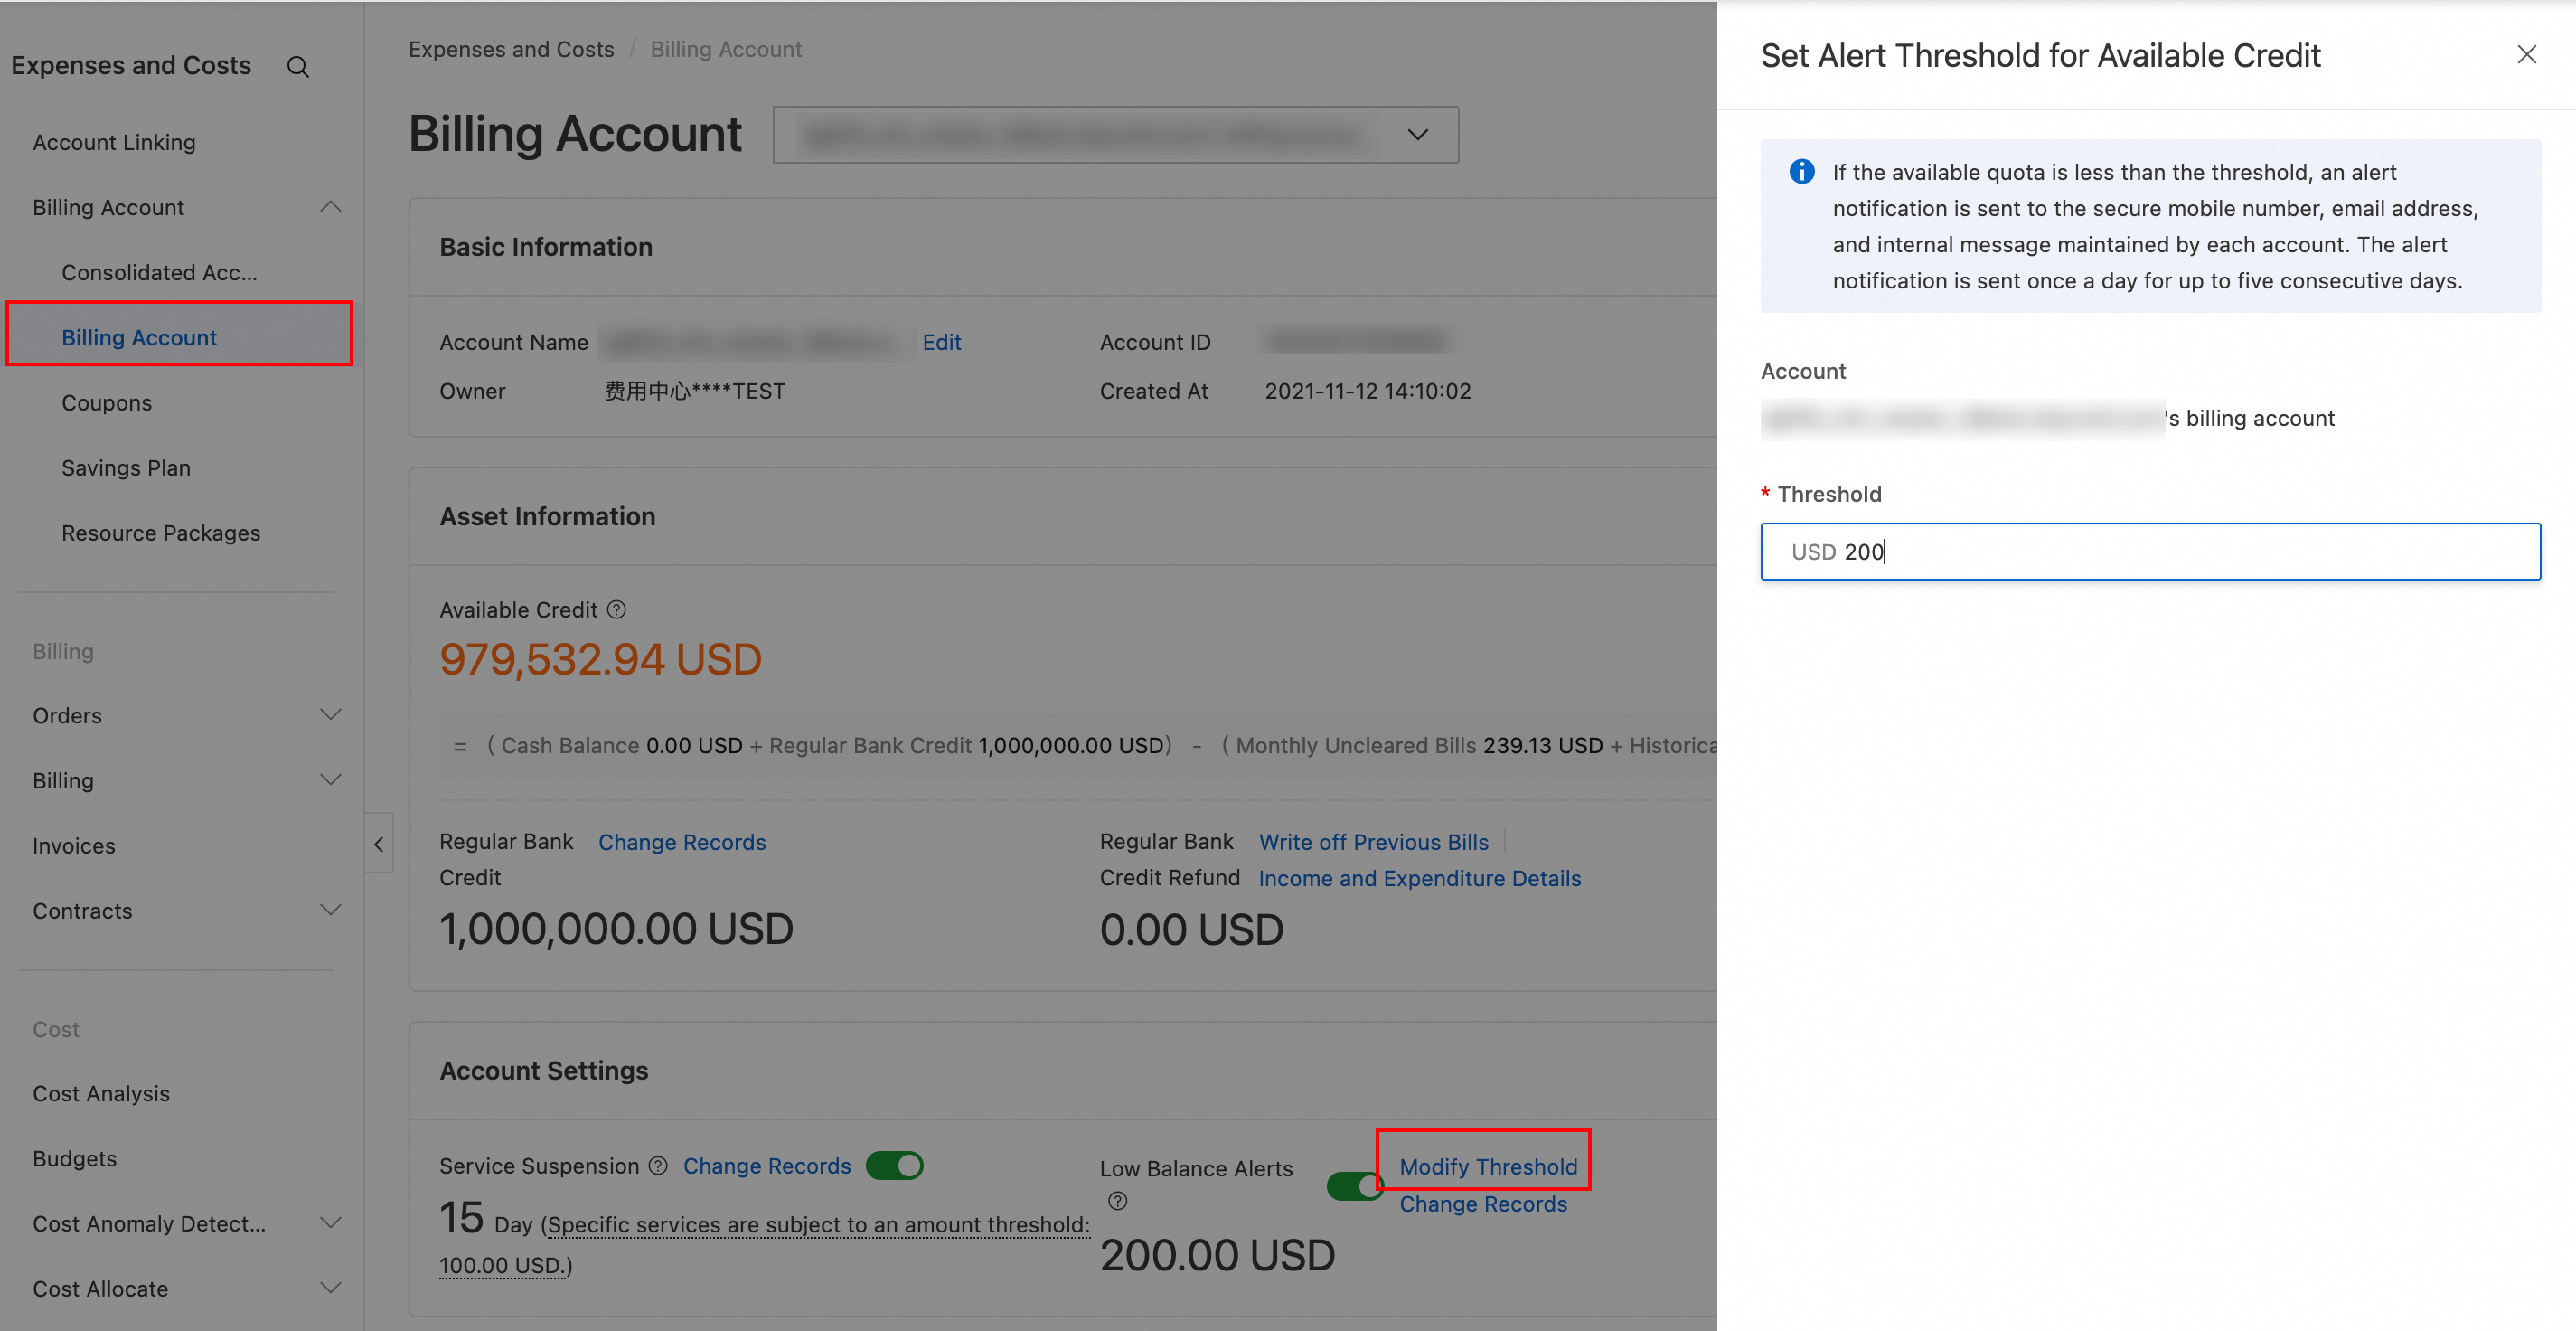Expand the Cost Anomaly Detection section

pos(330,1224)
